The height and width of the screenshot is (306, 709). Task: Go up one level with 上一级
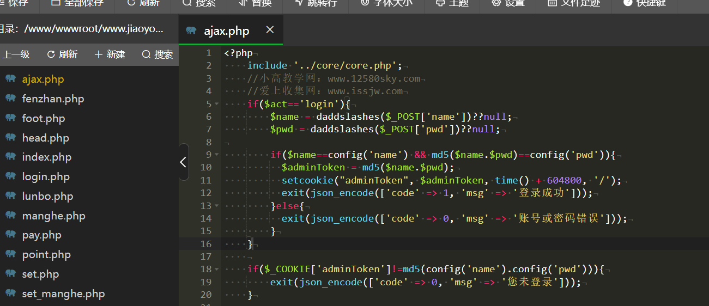16,54
